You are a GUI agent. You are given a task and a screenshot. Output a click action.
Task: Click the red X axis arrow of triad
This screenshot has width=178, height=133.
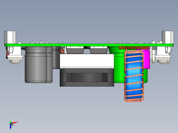tap(14, 122)
